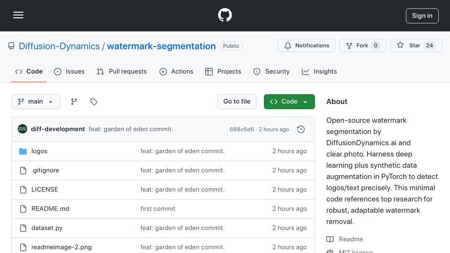Open the diff-development author link
450x253 pixels.
58,129
